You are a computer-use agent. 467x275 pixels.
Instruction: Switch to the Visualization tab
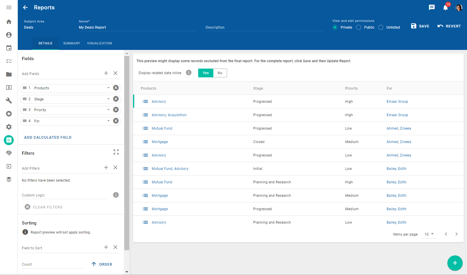[99, 43]
